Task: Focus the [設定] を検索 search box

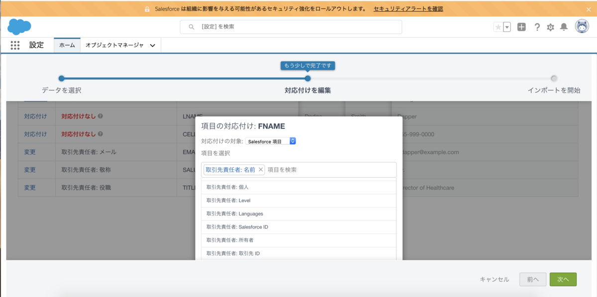Action: pyautogui.click(x=291, y=27)
